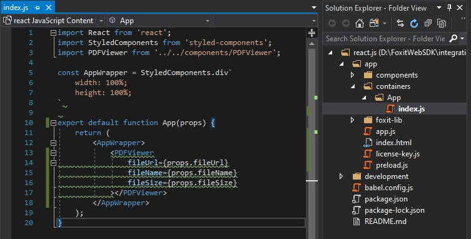Click the index.html file icon
The width and height of the screenshot is (471, 239).
(x=368, y=143)
